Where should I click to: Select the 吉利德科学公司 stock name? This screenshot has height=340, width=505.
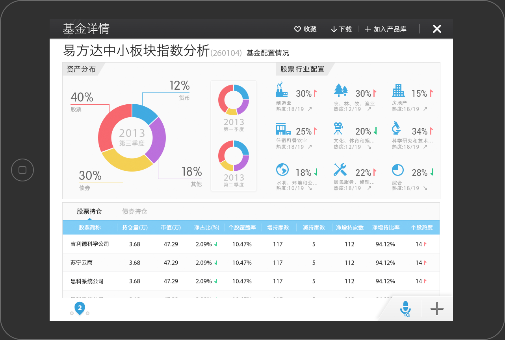(90, 244)
